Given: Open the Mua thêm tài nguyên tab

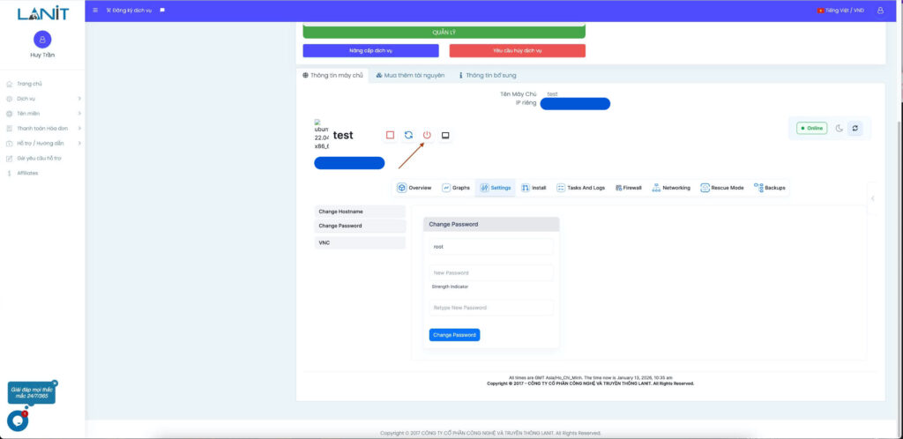Looking at the screenshot, I should (410, 75).
